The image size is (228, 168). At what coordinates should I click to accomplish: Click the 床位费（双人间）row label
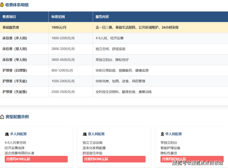[x=15, y=49]
